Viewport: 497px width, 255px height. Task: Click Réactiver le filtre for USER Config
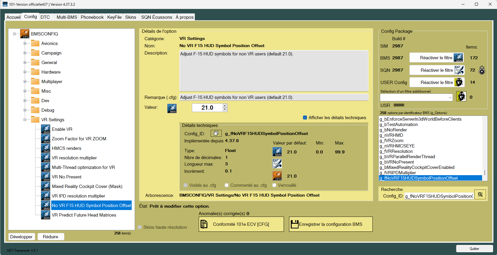coord(437,82)
